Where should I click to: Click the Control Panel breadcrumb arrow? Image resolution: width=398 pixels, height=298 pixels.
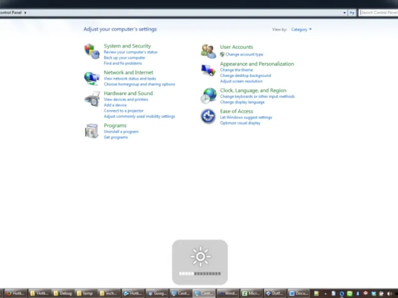(x=25, y=12)
